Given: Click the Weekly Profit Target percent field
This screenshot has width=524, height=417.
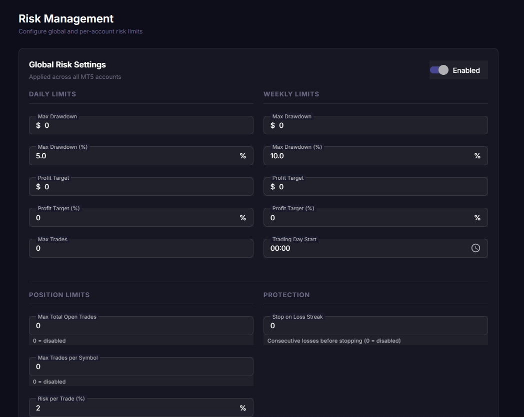Looking at the screenshot, I should point(370,218).
